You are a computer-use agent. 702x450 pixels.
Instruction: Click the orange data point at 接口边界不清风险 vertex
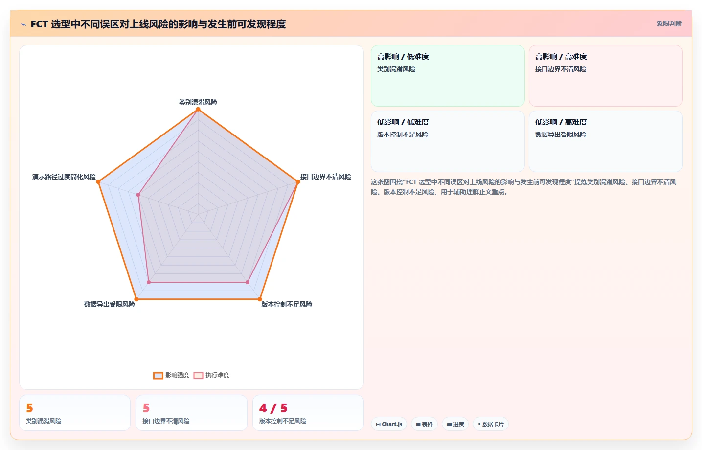tap(298, 182)
